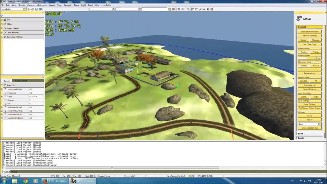Click the Move mode icon in right panel header
The width and height of the screenshot is (327, 184).
click(x=299, y=19)
